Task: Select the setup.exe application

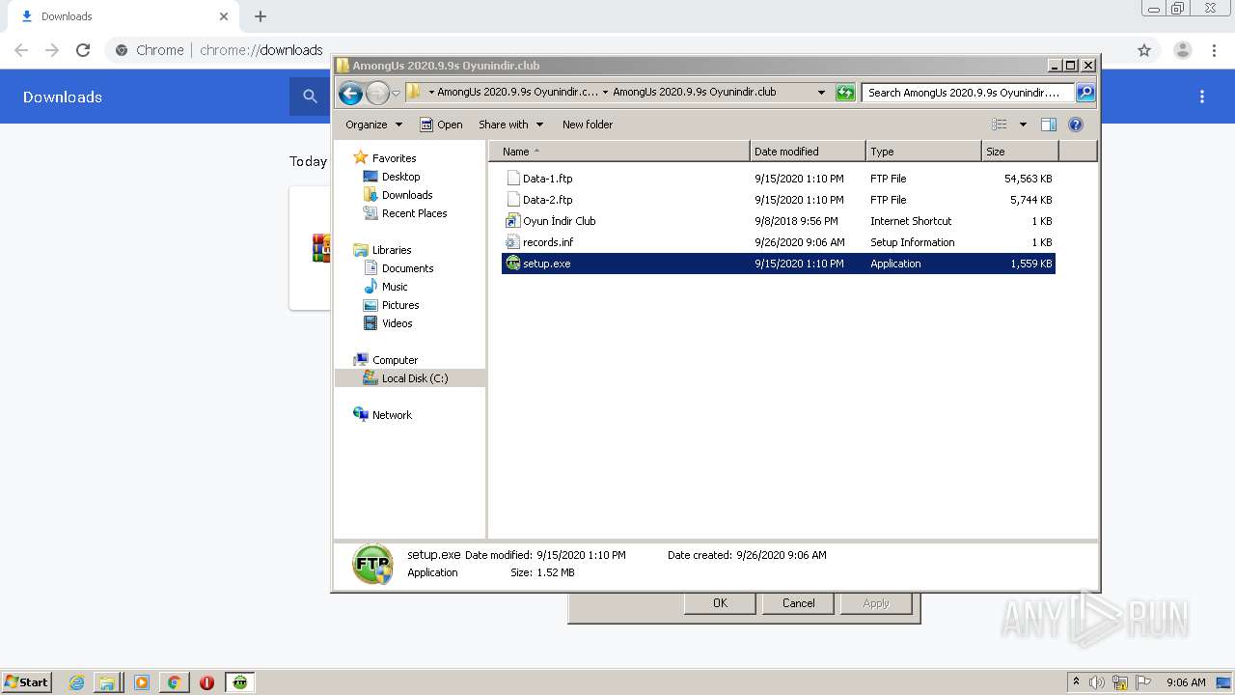Action: coord(779,264)
